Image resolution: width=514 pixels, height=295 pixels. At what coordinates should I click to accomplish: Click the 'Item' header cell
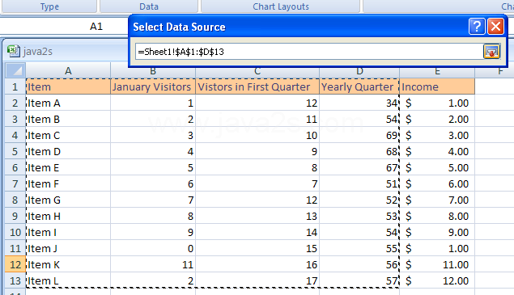pos(68,86)
